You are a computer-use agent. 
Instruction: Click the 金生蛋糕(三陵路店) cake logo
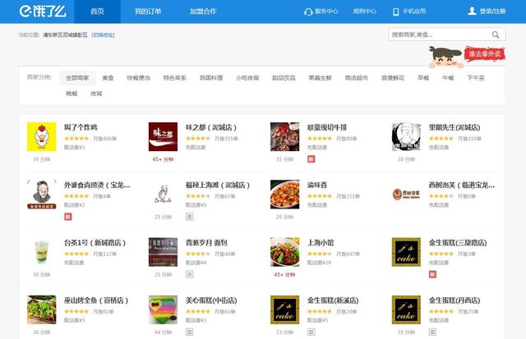click(x=406, y=252)
